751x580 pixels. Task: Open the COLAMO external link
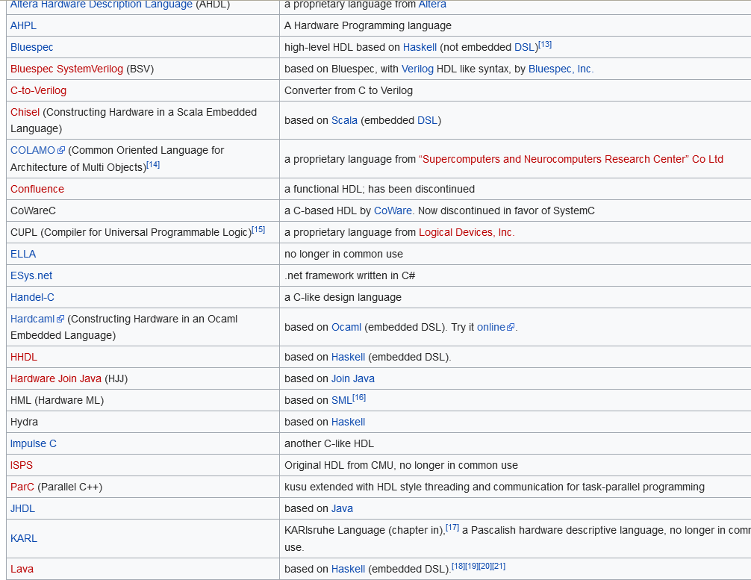33,150
